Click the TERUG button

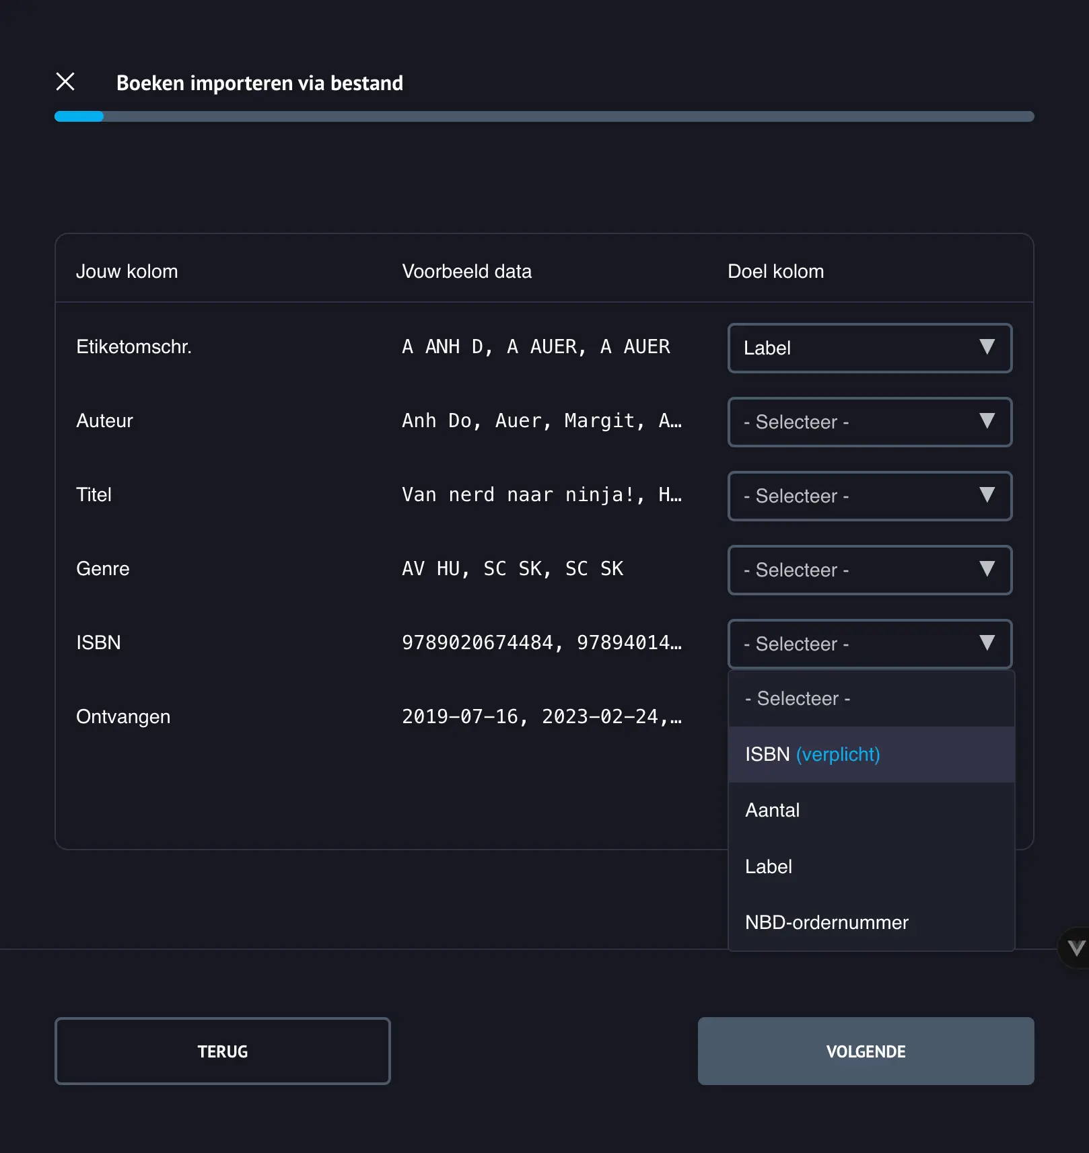(x=223, y=1051)
